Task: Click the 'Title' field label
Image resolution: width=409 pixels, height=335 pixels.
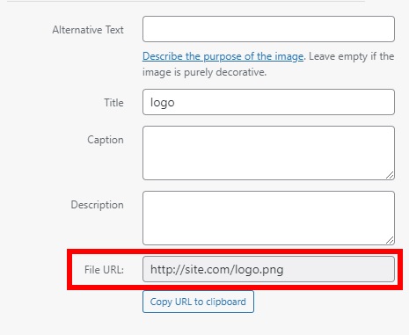Action: click(x=114, y=103)
